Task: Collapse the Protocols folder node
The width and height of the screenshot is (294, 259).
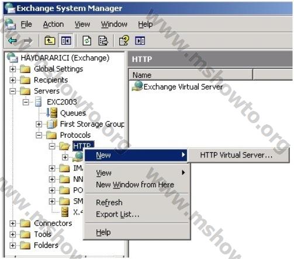Action: [x=39, y=135]
